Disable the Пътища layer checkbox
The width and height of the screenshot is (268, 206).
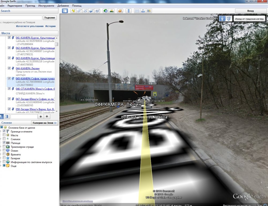4,143
